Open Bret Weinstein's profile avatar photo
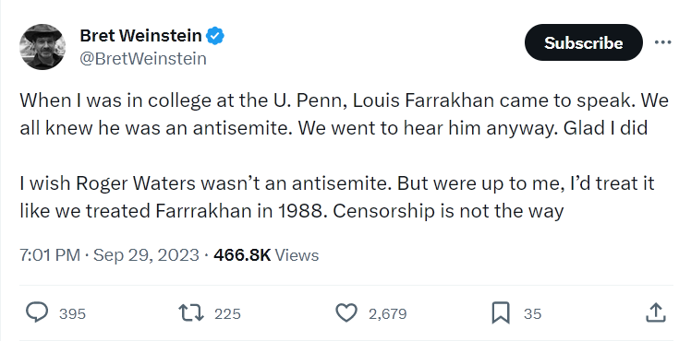This screenshot has height=341, width=691. click(x=42, y=47)
